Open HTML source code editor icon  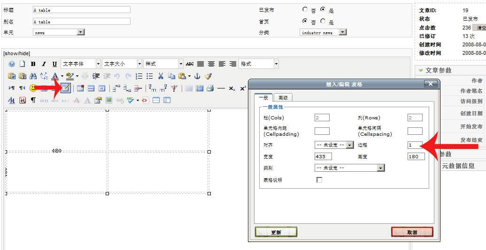coord(146,100)
